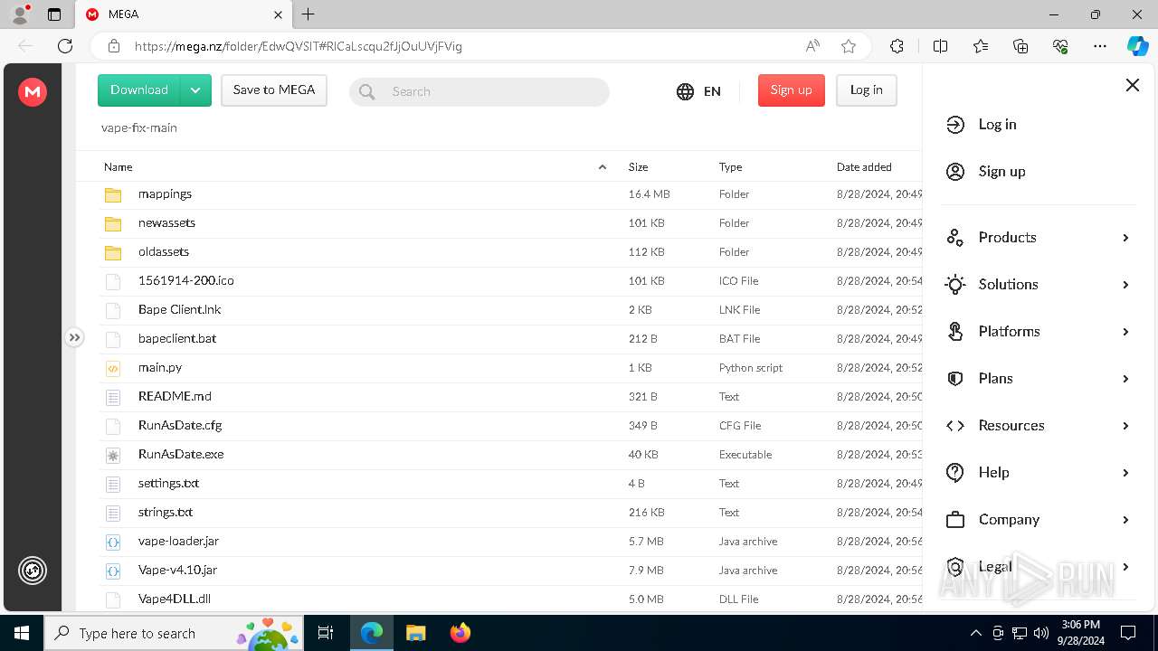Screen dimensions: 1158x651
Task: Expand the Resources menu chevron
Action: pos(1125,426)
